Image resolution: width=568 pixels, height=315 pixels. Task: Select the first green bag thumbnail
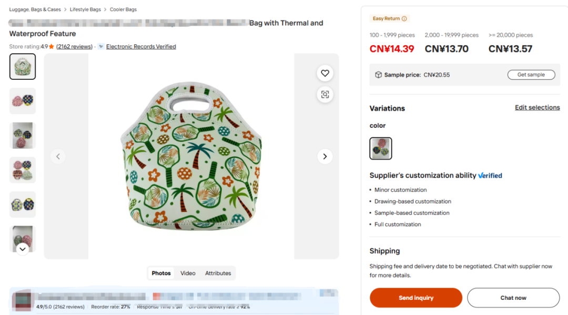pos(23,67)
